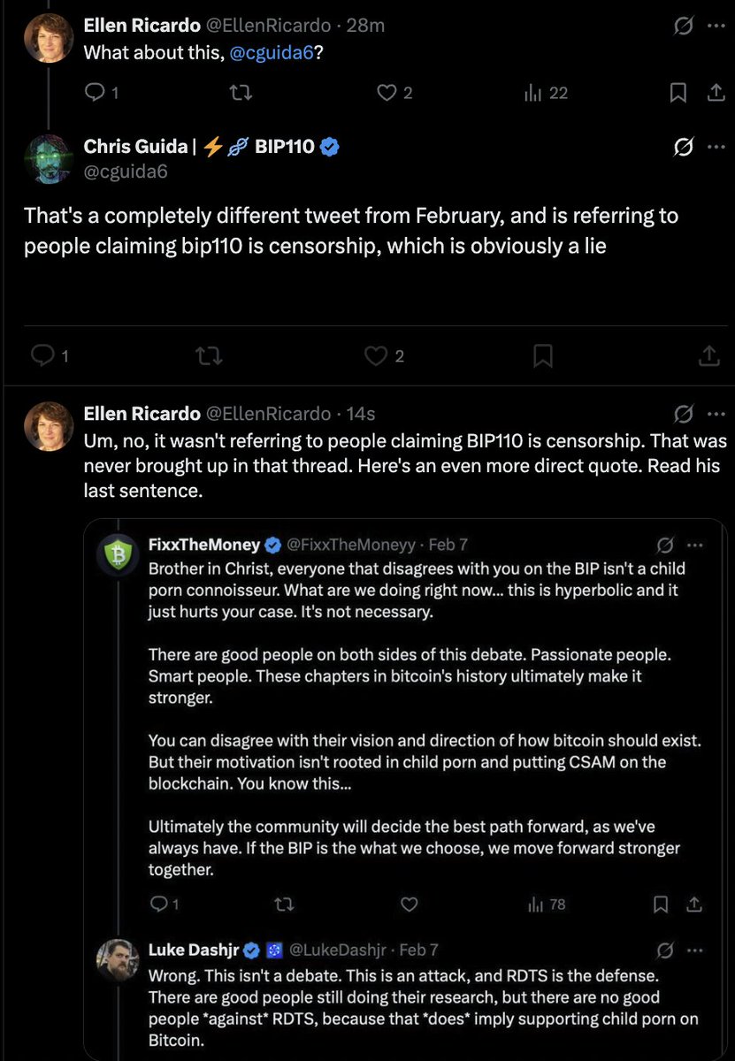Bookmark Ellen Ricardo's top tweet
735x1061 pixels.
coord(678,92)
